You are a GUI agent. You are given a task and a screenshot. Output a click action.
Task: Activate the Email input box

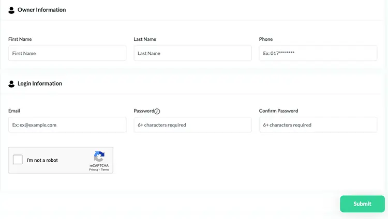pos(67,125)
